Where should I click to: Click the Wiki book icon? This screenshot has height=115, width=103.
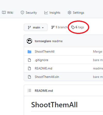tap(4, 12)
